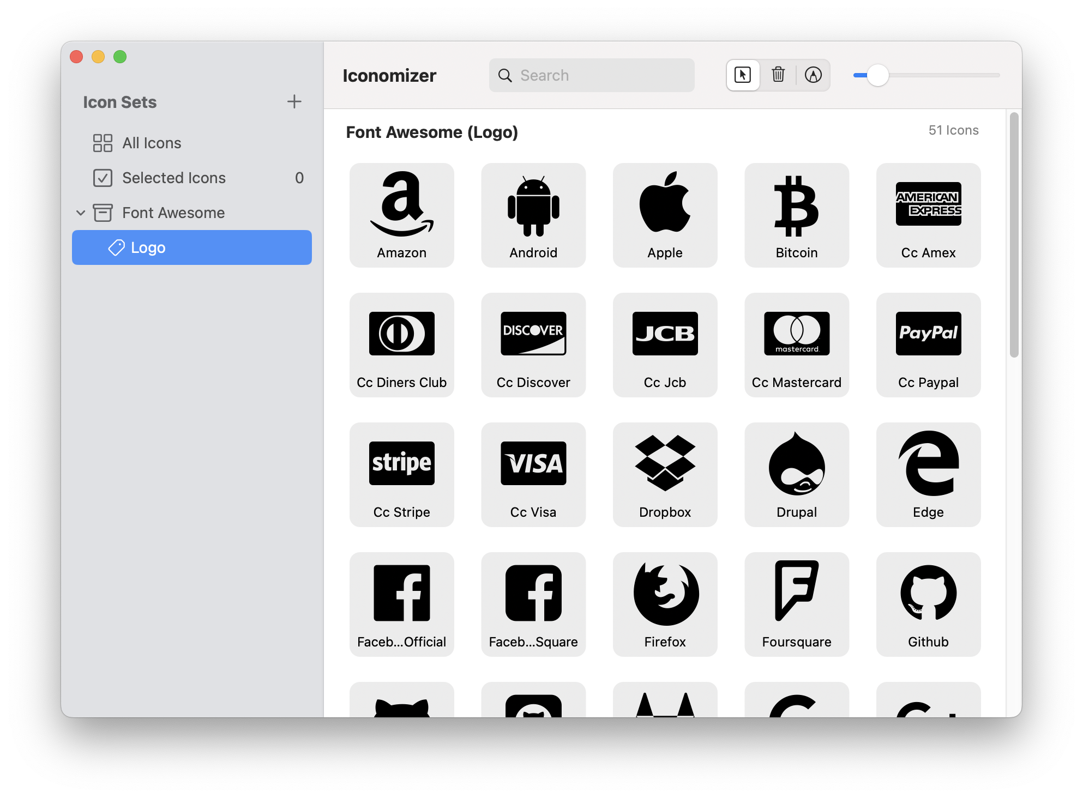View the Selected Icons list
Image resolution: width=1083 pixels, height=798 pixels.
point(173,178)
